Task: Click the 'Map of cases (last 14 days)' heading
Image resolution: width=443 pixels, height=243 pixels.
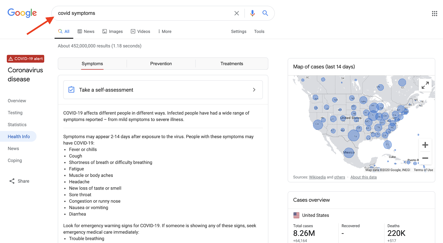Action: click(x=324, y=67)
